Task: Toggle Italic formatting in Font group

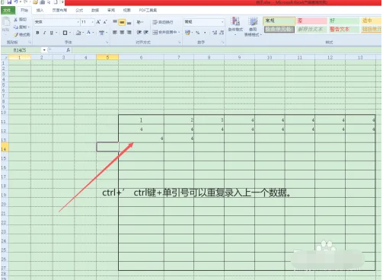Action: click(x=44, y=33)
